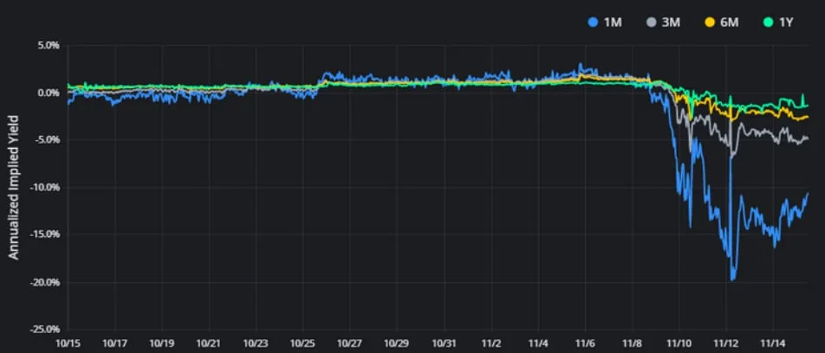Click the 11/6 date label
Screen dimensions: 825x353
coord(585,344)
